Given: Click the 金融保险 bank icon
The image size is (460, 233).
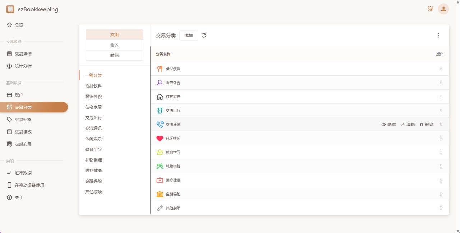Looking at the screenshot, I should point(160,194).
